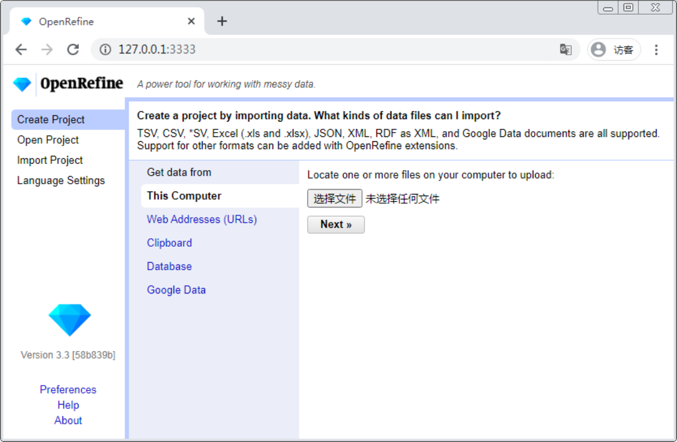677x442 pixels.
Task: Go to Import Project
Action: pyautogui.click(x=50, y=160)
